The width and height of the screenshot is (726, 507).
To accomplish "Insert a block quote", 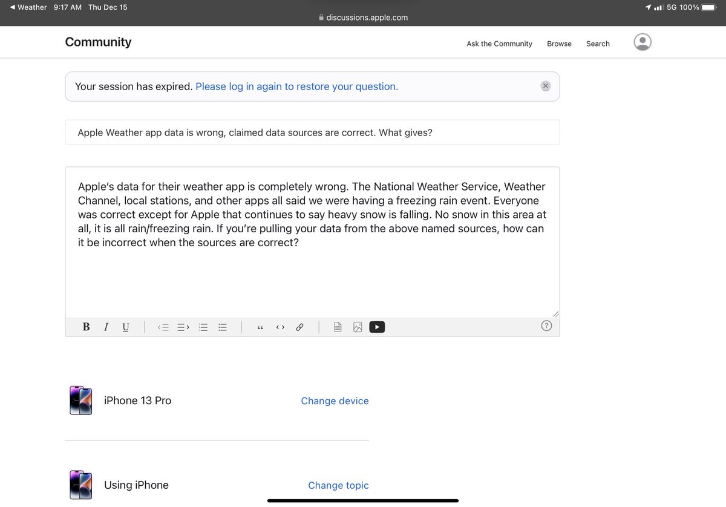I will coord(260,327).
